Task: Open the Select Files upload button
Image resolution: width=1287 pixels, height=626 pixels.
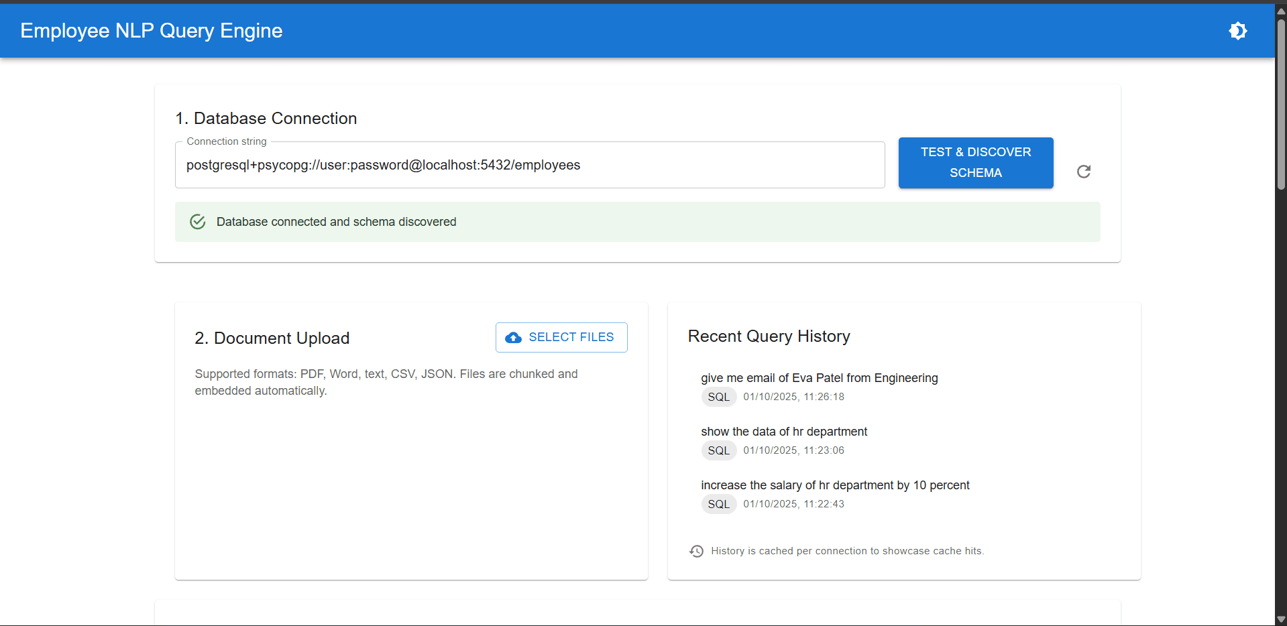Action: point(561,337)
